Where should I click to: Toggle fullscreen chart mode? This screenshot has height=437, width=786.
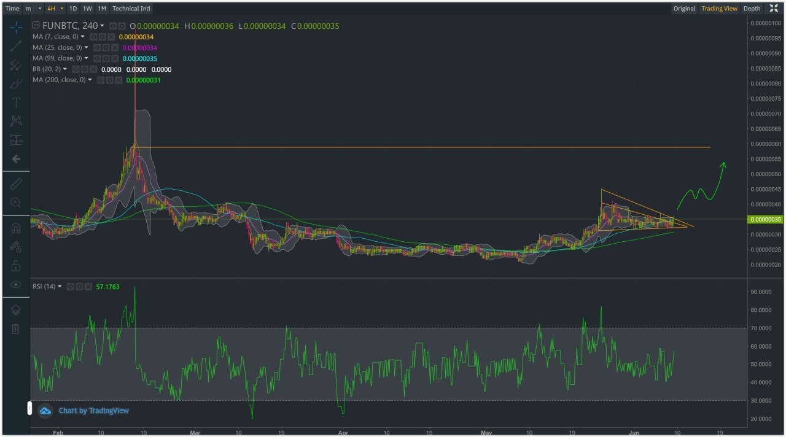[774, 9]
